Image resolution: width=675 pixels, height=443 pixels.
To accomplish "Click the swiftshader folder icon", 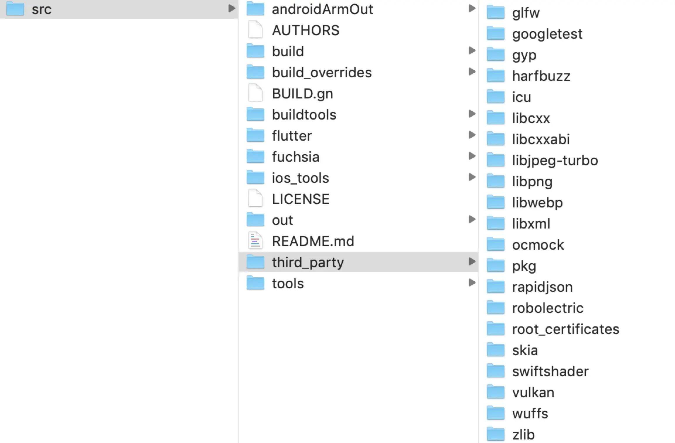I will (495, 371).
